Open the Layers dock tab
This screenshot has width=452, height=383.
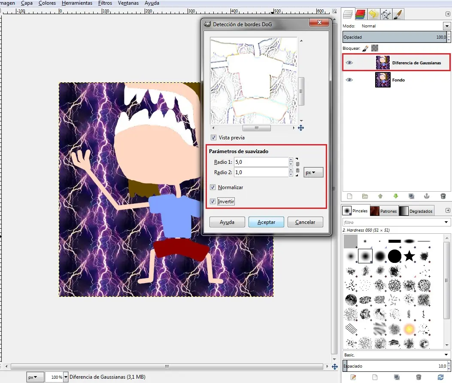click(348, 14)
